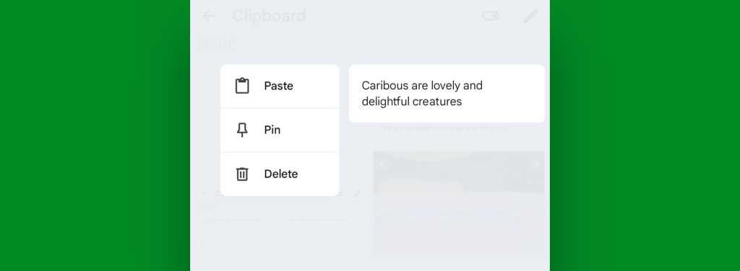
Task: Tap the blurred blue link text below image
Action: [x=448, y=216]
